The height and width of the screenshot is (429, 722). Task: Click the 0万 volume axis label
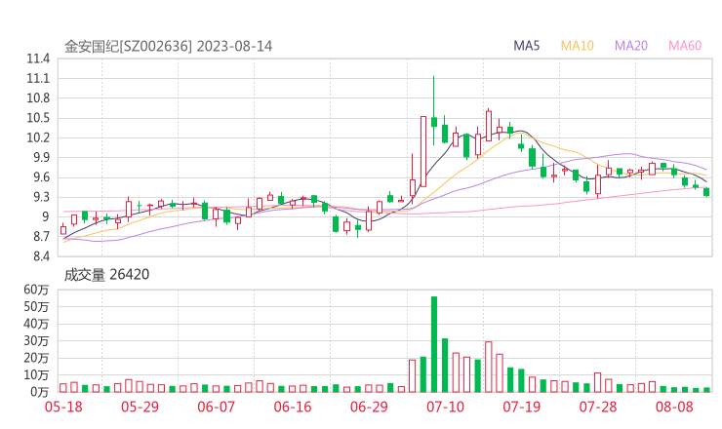(x=39, y=392)
